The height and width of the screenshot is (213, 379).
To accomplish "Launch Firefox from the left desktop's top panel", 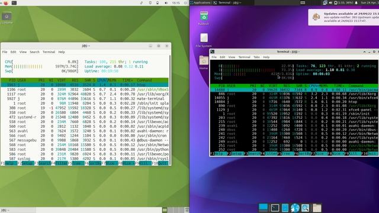I will click(6, 3).
